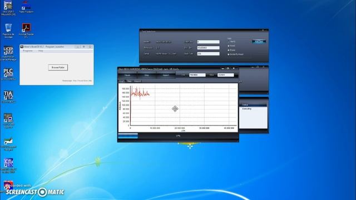
Task: Click the Start LBA input field
Action: 208,42
